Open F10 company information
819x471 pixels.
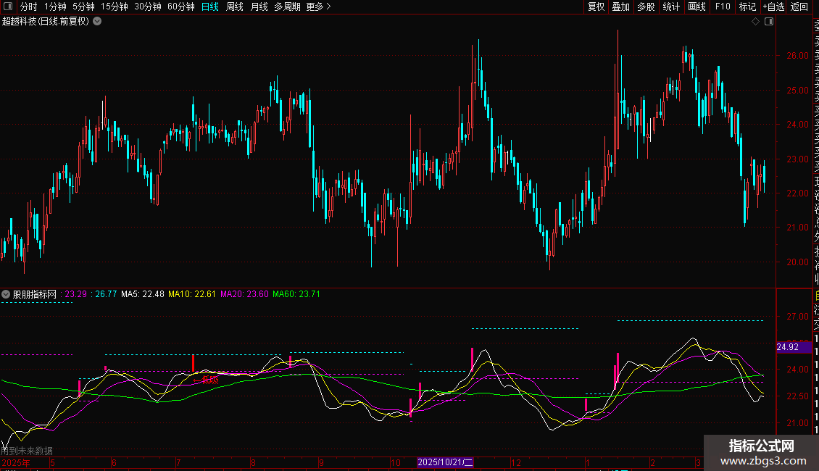[x=723, y=7]
